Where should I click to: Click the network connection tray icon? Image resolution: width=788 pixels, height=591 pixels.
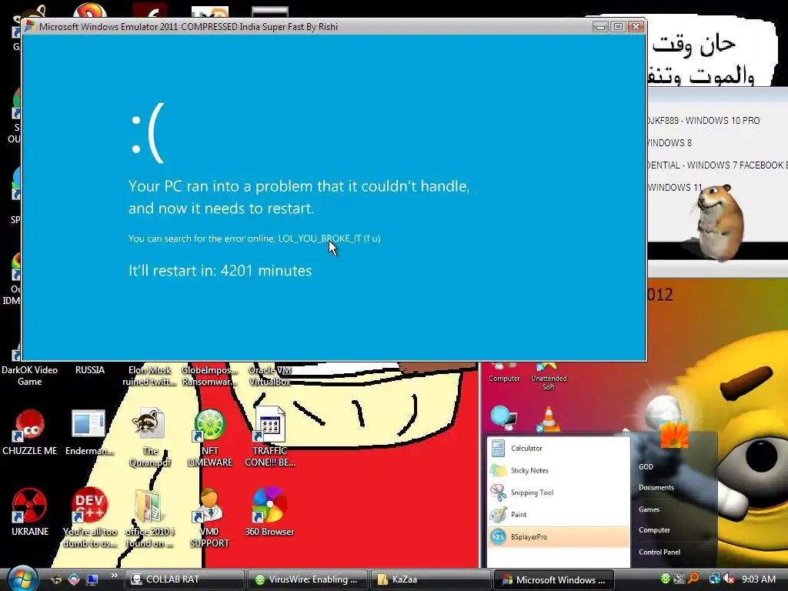tap(713, 579)
